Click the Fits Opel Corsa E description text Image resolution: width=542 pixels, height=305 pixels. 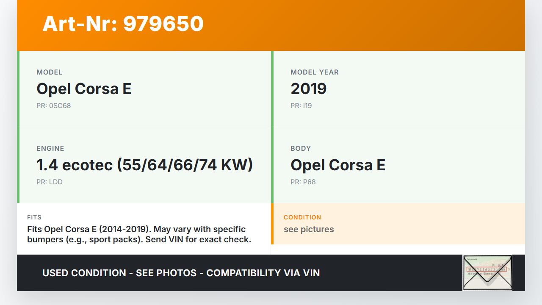click(139, 234)
